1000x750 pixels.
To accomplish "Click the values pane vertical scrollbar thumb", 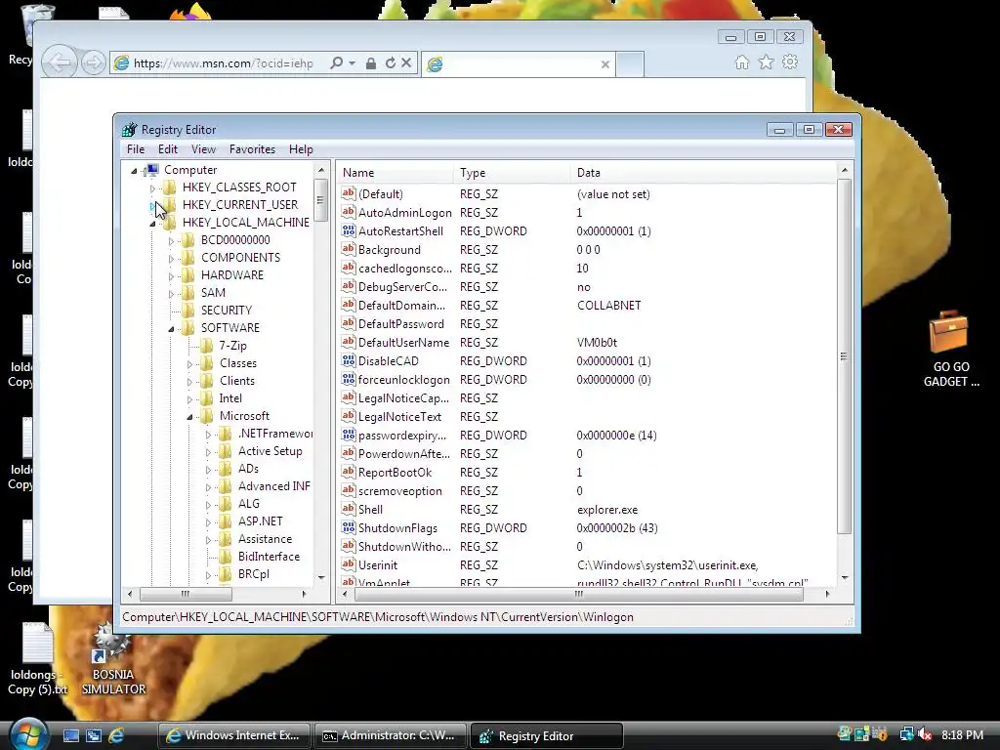I will point(844,356).
